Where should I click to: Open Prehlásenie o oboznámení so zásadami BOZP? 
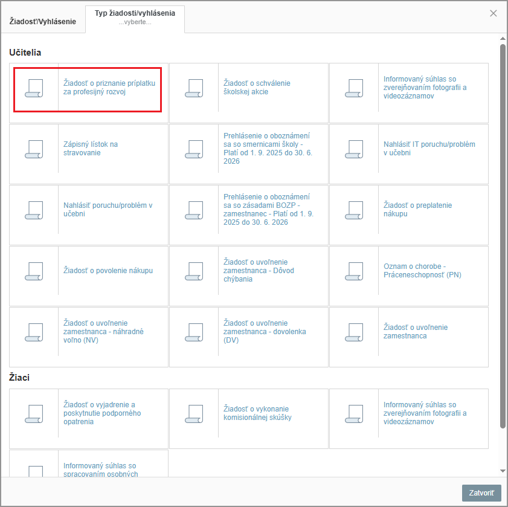click(268, 210)
